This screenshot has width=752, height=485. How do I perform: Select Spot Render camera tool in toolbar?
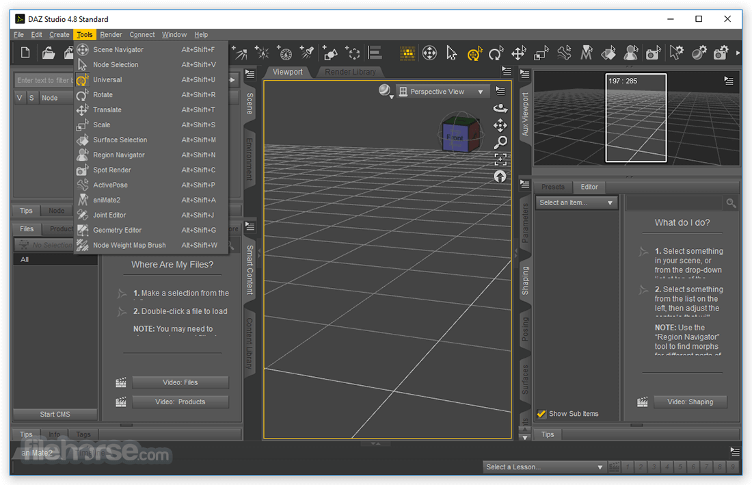653,53
